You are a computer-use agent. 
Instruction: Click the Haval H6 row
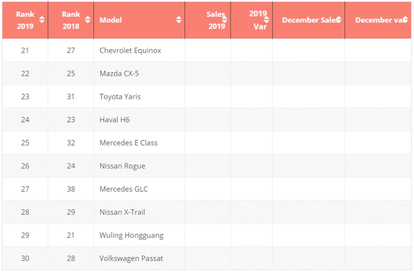click(x=115, y=120)
